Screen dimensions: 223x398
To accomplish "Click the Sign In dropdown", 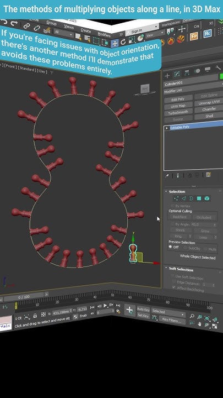I will click(143, 30).
